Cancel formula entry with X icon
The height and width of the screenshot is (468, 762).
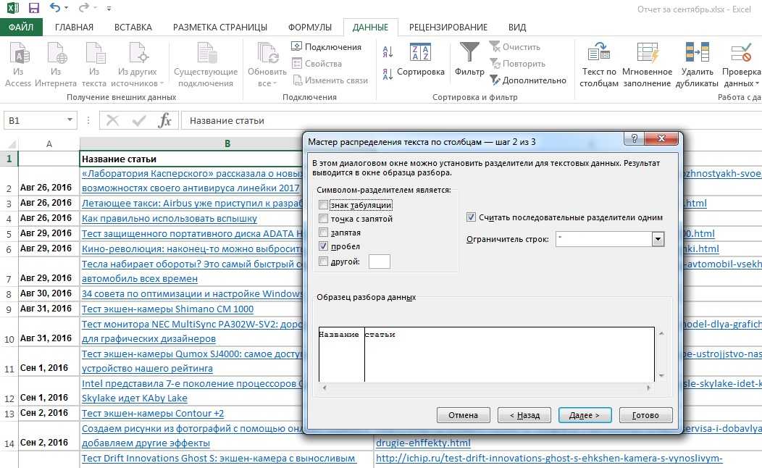click(112, 120)
